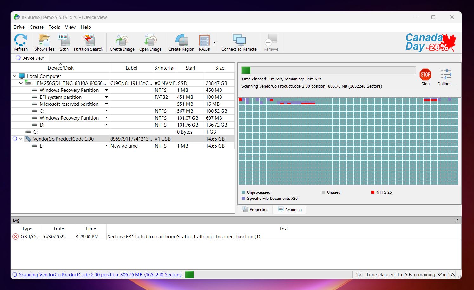
Task: Open dropdown for EFI system partition
Action: (x=106, y=97)
